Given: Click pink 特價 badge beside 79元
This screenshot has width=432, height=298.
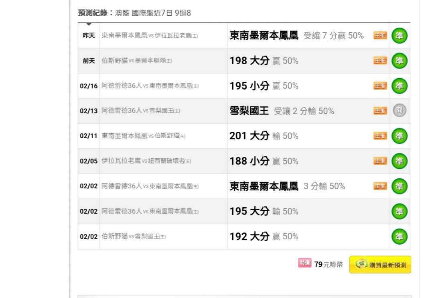Looking at the screenshot, I should pyautogui.click(x=305, y=263).
